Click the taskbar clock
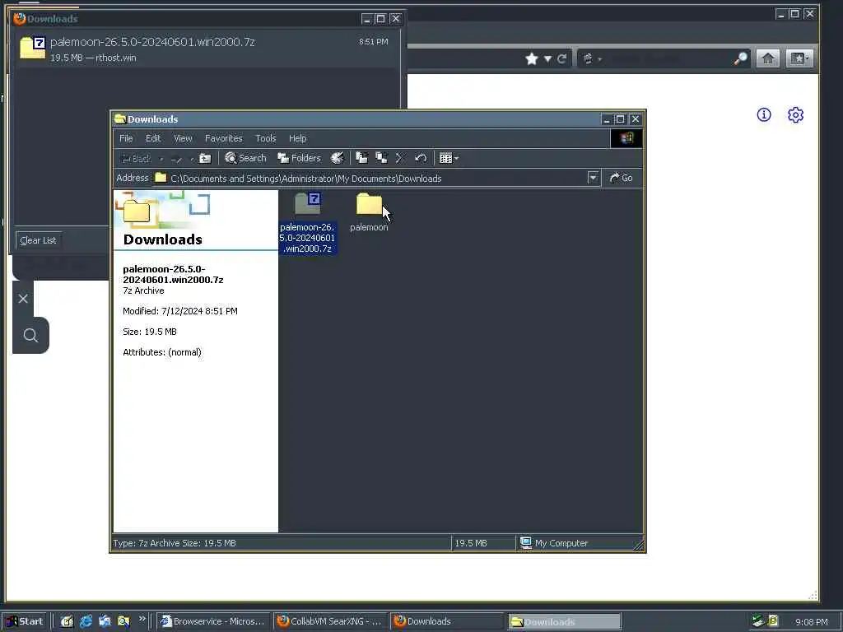This screenshot has height=632, width=843. point(811,622)
